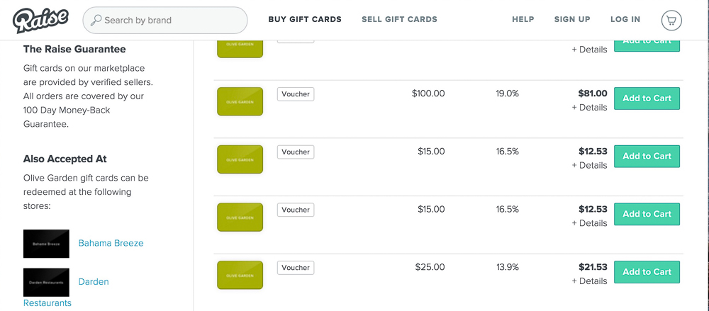This screenshot has width=709, height=311.
Task: Click the Sign Up link
Action: [x=572, y=20]
